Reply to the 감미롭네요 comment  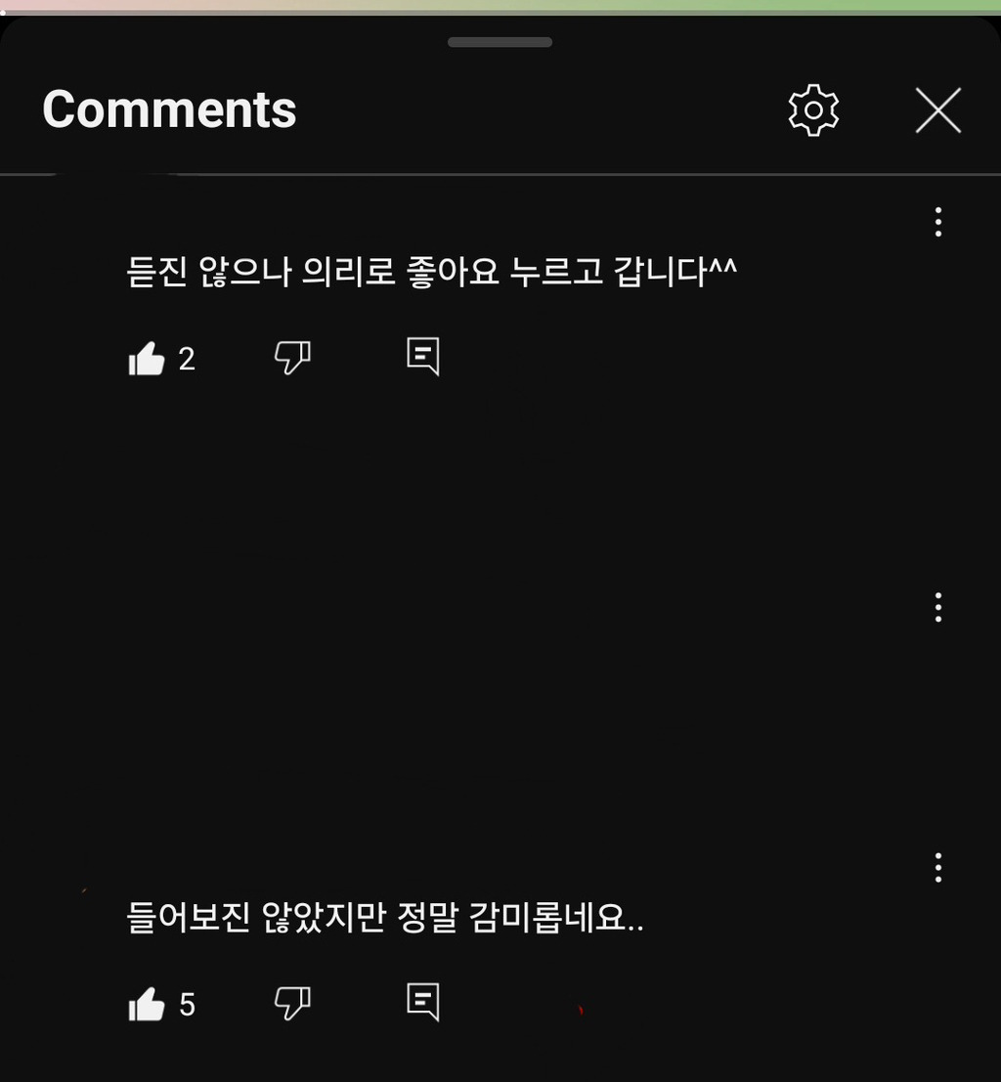coord(423,1002)
